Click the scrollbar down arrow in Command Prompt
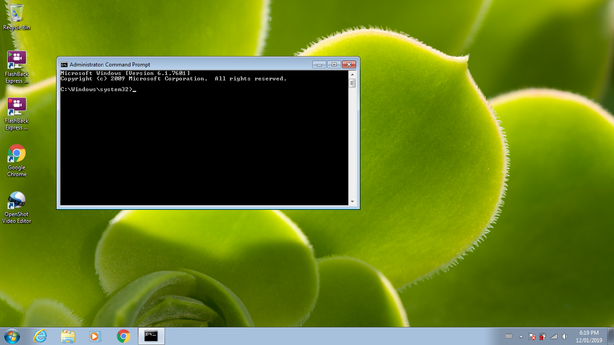This screenshot has height=345, width=614. pyautogui.click(x=352, y=201)
